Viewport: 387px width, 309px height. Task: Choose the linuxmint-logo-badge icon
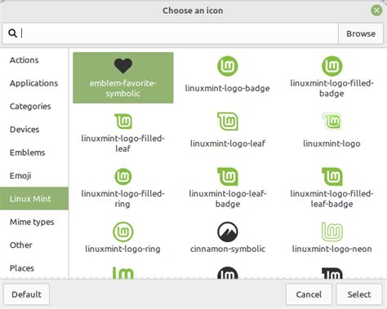click(228, 66)
